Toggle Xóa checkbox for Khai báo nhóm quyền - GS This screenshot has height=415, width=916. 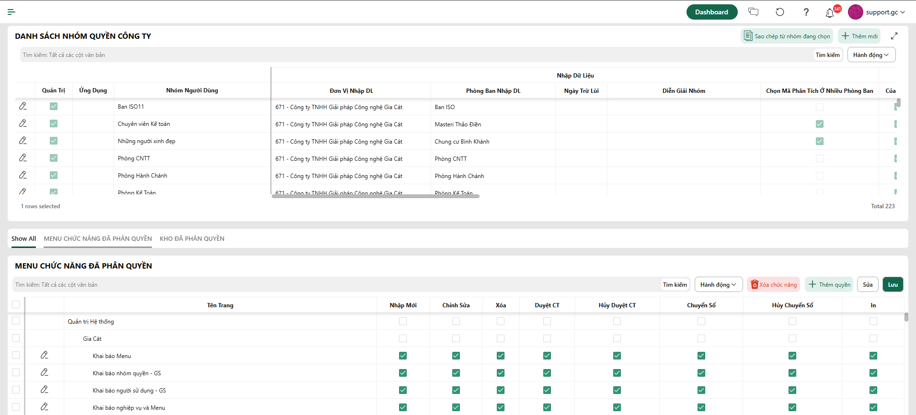pos(501,373)
